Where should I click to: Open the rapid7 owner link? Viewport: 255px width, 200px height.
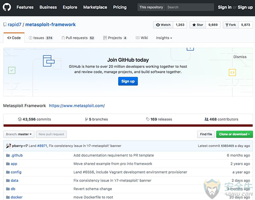[14, 24]
